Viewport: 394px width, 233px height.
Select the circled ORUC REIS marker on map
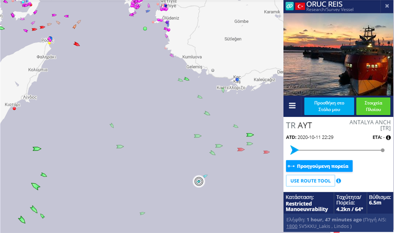coord(199,181)
